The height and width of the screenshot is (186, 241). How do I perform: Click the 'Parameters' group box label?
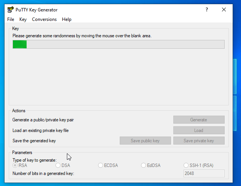coord(22,153)
